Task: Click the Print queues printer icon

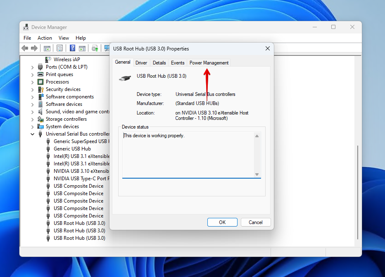Action: coord(40,74)
